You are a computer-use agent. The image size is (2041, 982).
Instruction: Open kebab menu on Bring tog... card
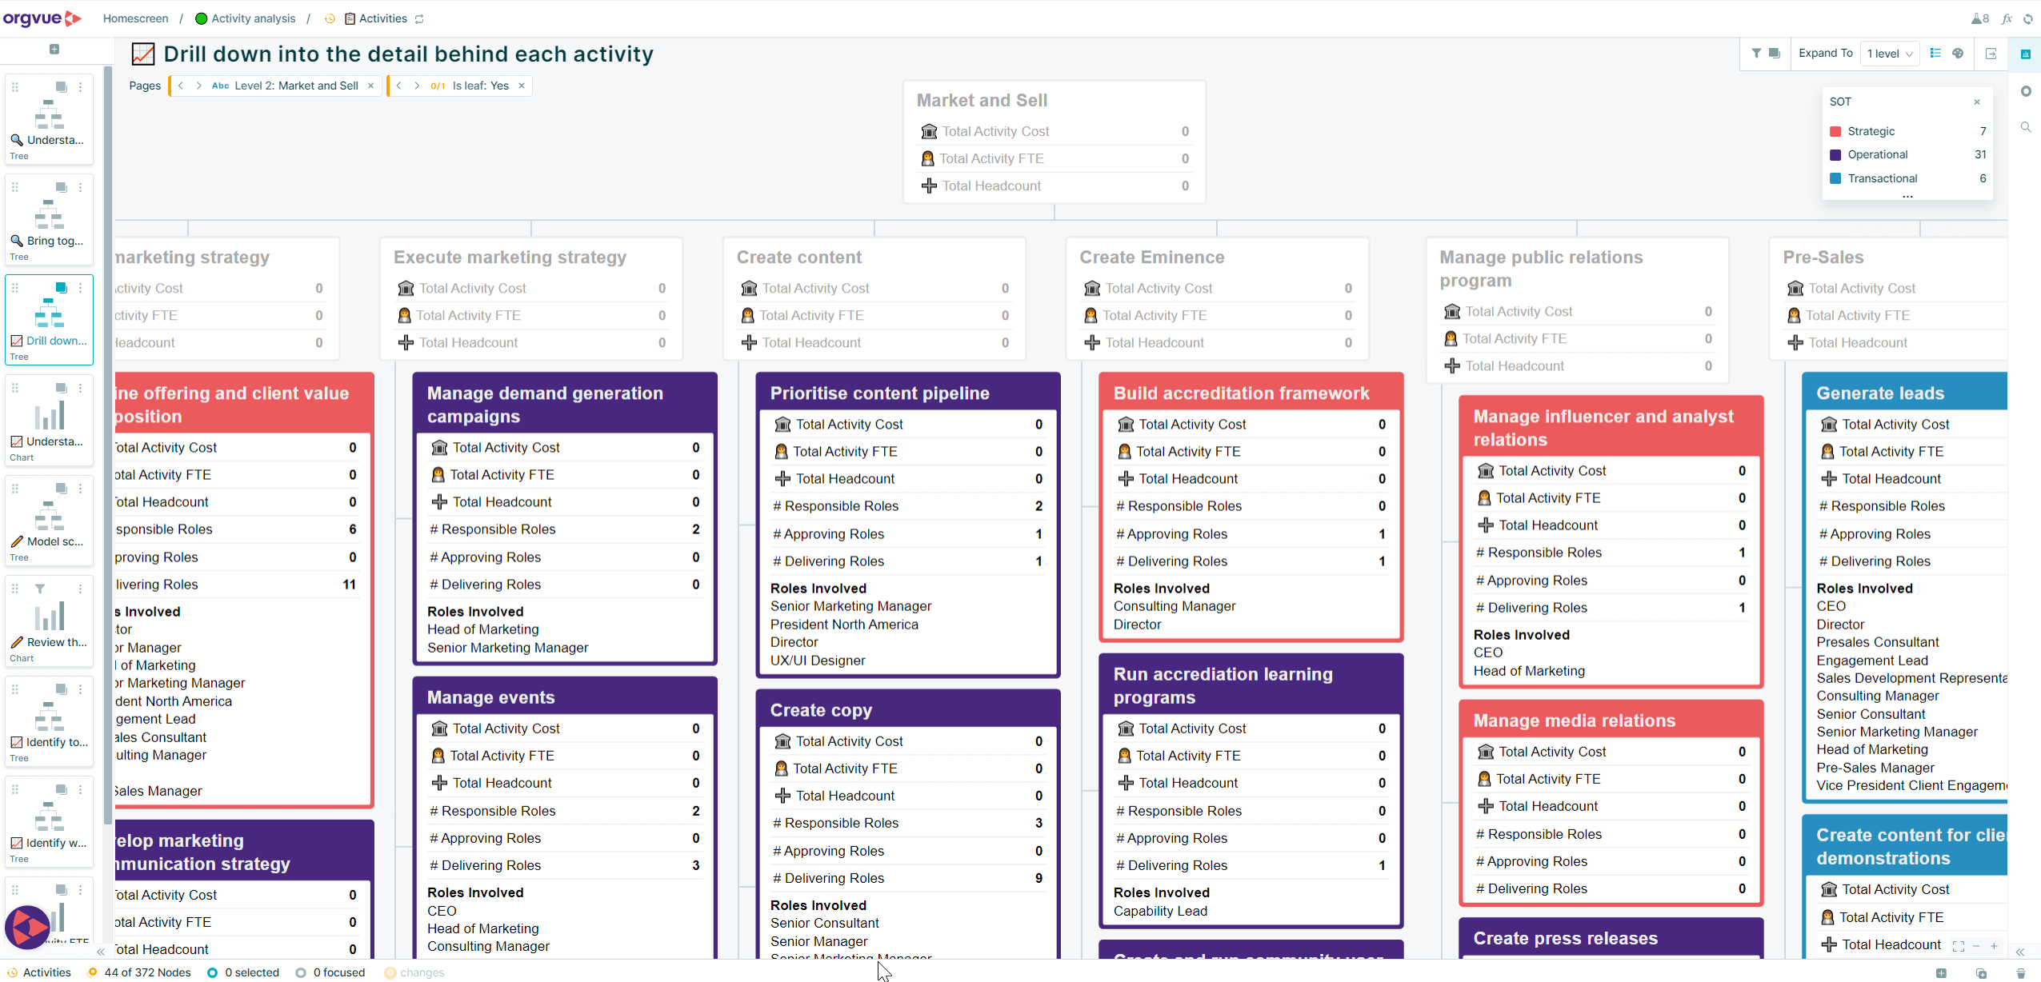point(80,188)
